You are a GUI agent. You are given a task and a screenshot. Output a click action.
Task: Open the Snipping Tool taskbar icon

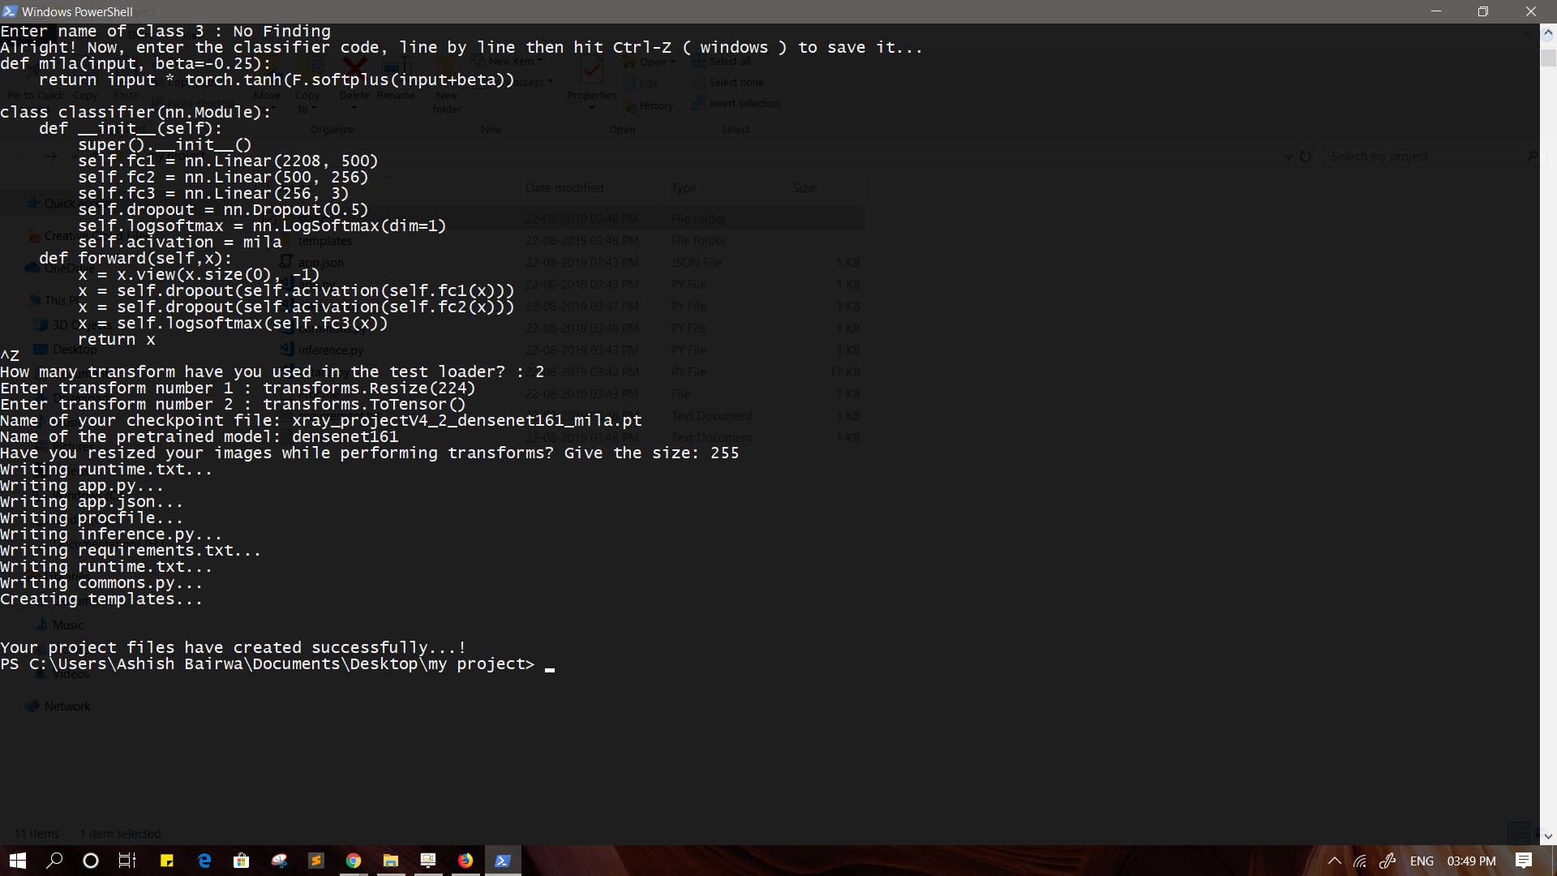(279, 861)
